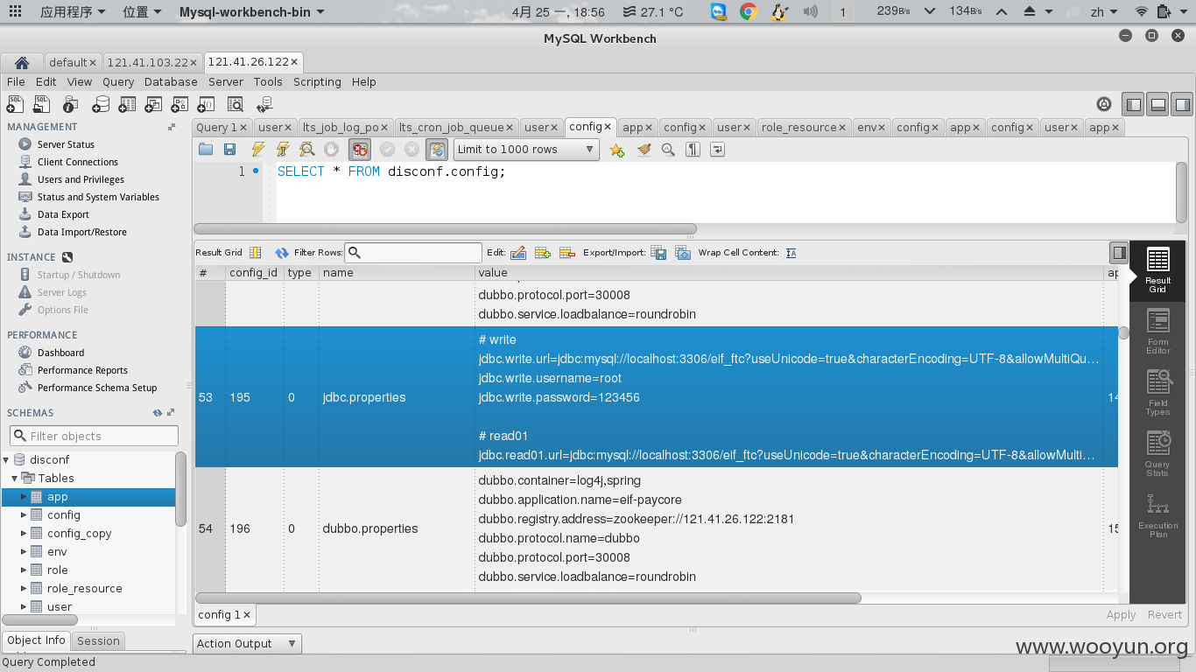
Task: Create new stored procedure icon
Action: 180,104
